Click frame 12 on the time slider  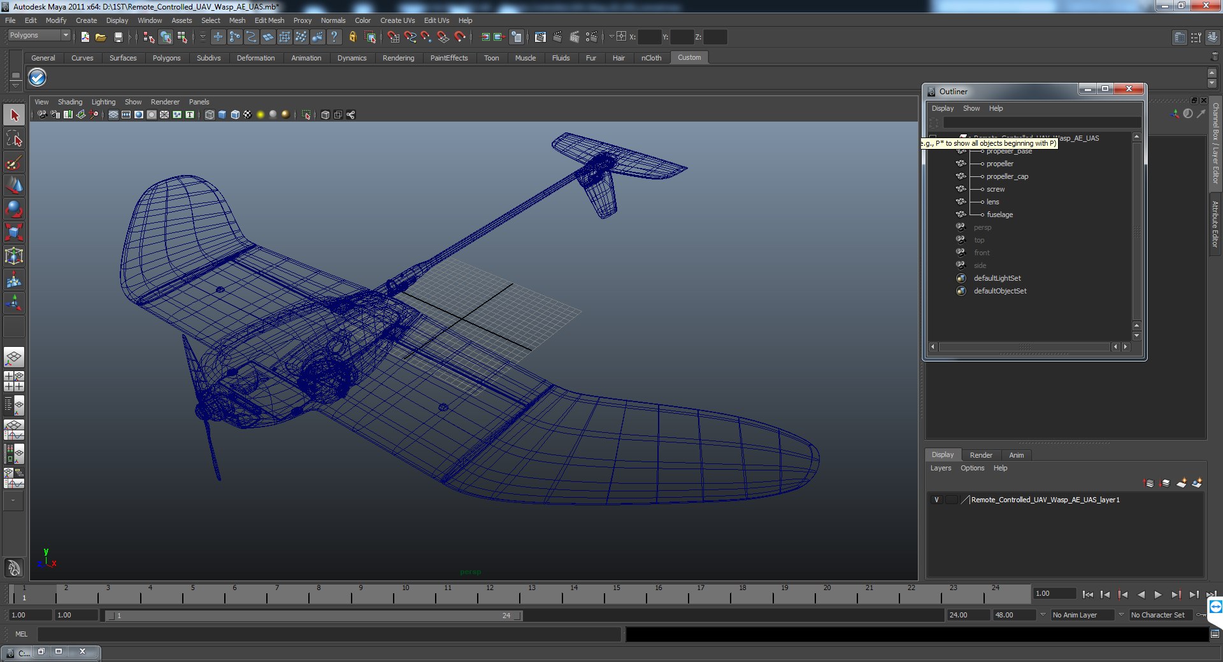click(489, 595)
